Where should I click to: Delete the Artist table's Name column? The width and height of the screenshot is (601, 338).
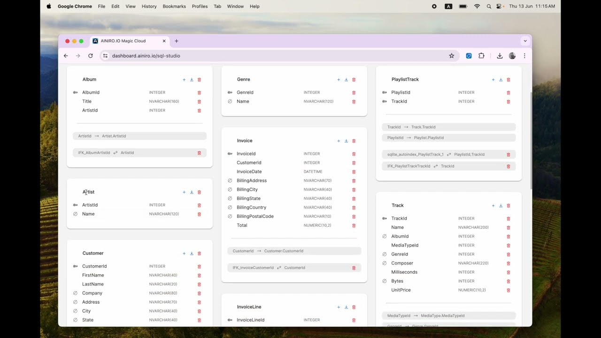[199, 214]
